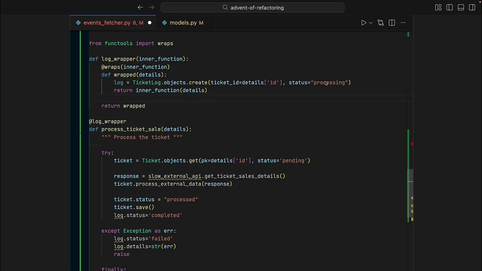Open the run options dropdown arrow

[x=371, y=23]
